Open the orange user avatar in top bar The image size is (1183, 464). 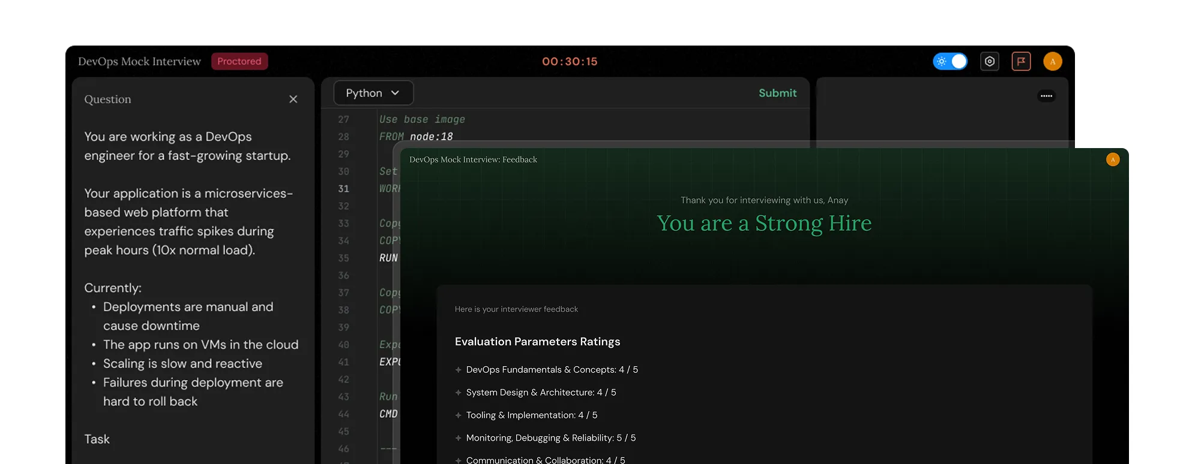click(x=1052, y=61)
